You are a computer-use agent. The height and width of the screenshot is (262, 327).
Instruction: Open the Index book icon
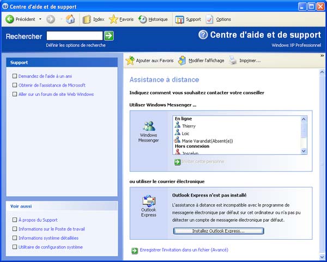click(x=87, y=20)
